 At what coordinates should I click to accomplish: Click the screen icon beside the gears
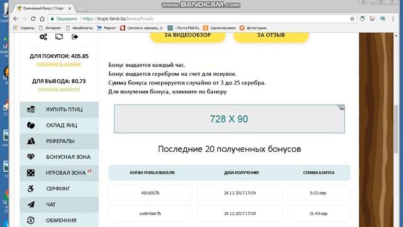pyautogui.click(x=59, y=37)
